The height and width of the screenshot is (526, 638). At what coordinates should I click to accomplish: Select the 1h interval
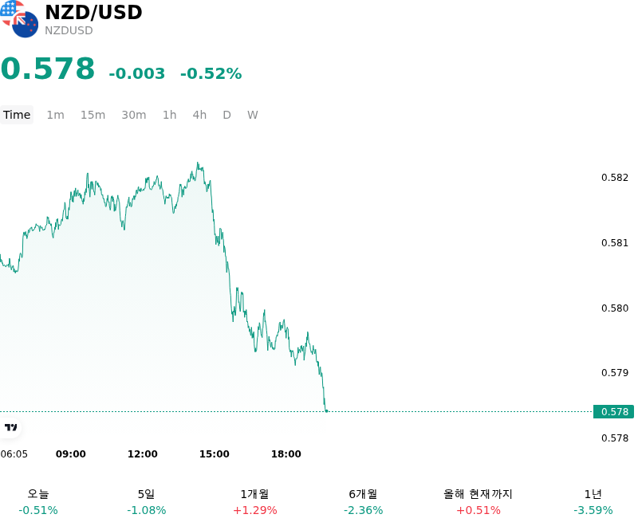click(170, 115)
